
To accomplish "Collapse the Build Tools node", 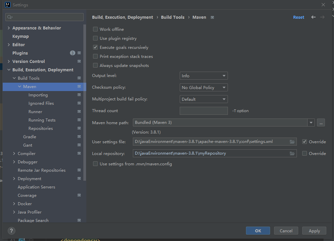I will coord(14,78).
